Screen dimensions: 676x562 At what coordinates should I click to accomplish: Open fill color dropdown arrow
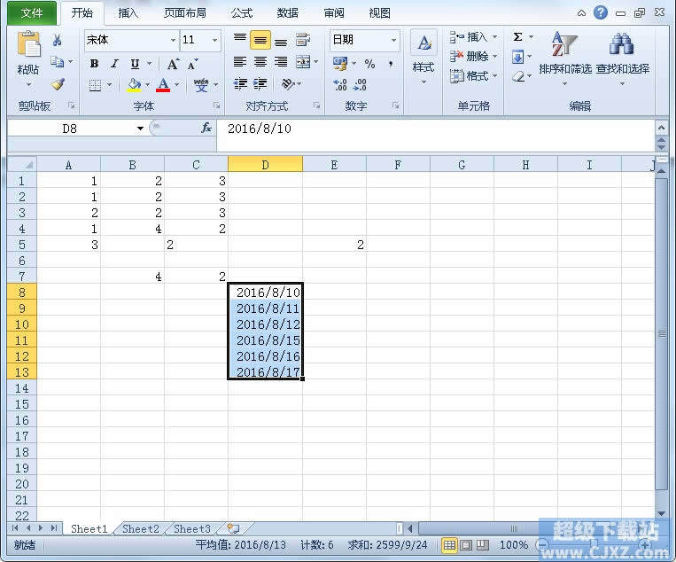tap(147, 84)
